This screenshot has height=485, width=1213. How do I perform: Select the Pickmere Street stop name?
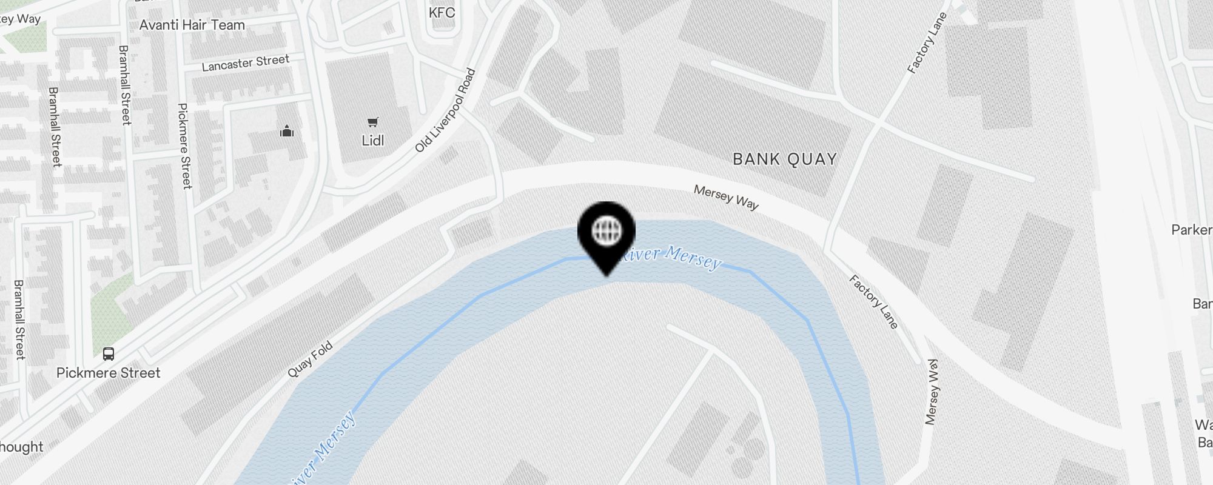tap(109, 373)
